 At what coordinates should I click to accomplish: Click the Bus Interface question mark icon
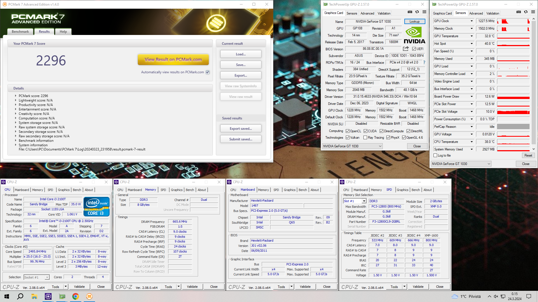(424, 62)
